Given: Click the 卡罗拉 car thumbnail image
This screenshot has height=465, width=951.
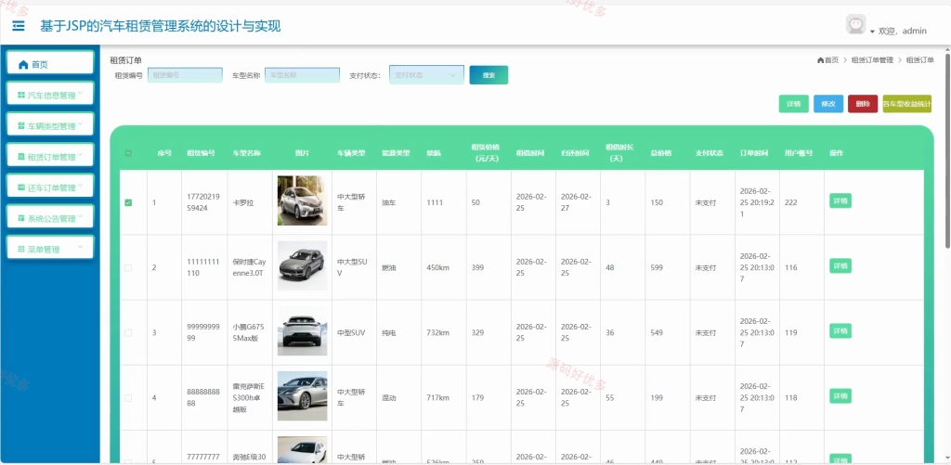Looking at the screenshot, I should click(302, 200).
